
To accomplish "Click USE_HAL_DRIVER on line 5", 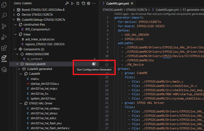I will (x=137, y=35).
